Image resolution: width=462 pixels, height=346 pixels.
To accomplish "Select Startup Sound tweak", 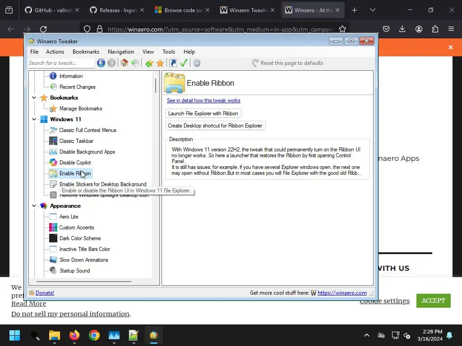I will pyautogui.click(x=75, y=271).
